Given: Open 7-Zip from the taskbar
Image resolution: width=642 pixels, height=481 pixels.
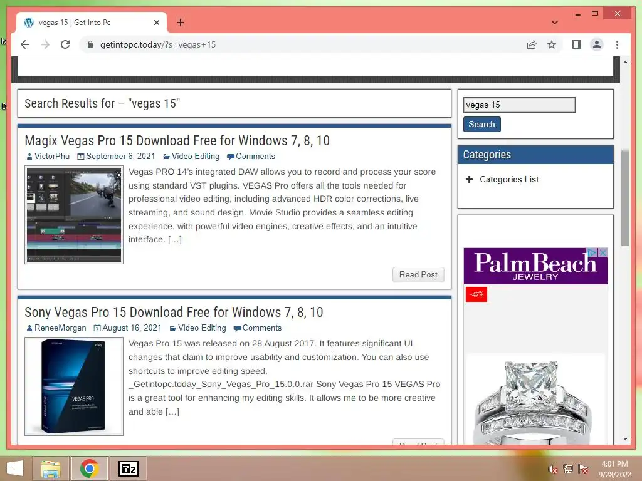Looking at the screenshot, I should click(128, 468).
